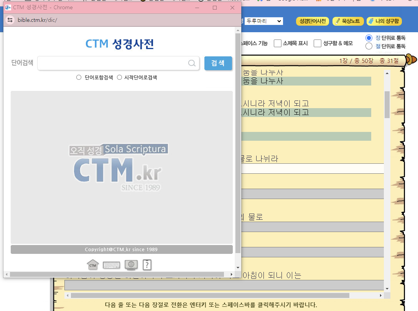Click the 'Copyright@CTM.kr since 1989' footer bar

[122, 249]
